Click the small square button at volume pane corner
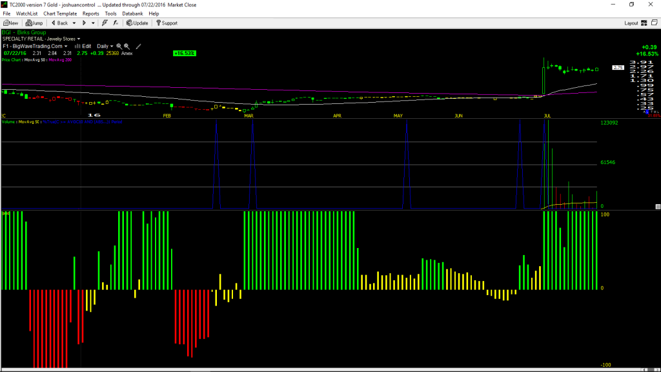This screenshot has height=372, width=661. tap(658, 207)
